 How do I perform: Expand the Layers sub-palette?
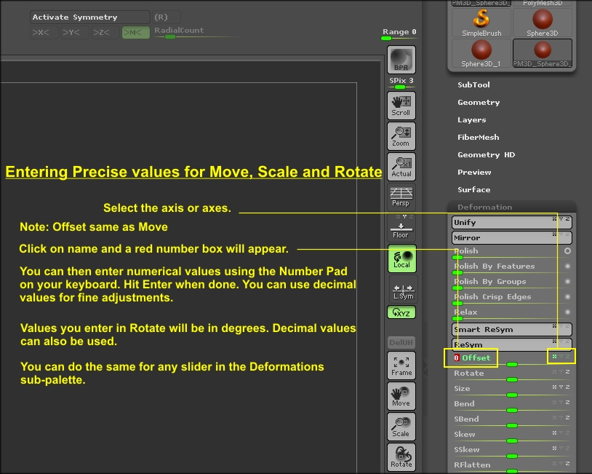point(471,120)
